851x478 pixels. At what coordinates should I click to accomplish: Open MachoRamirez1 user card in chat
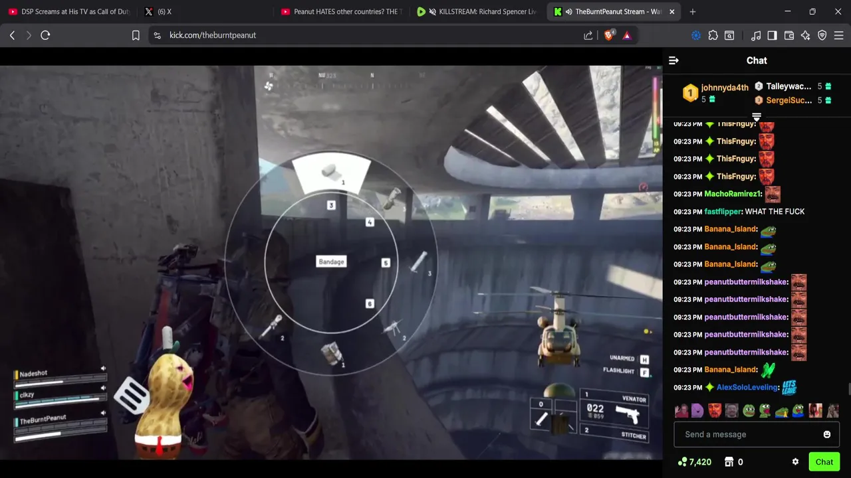click(x=732, y=194)
